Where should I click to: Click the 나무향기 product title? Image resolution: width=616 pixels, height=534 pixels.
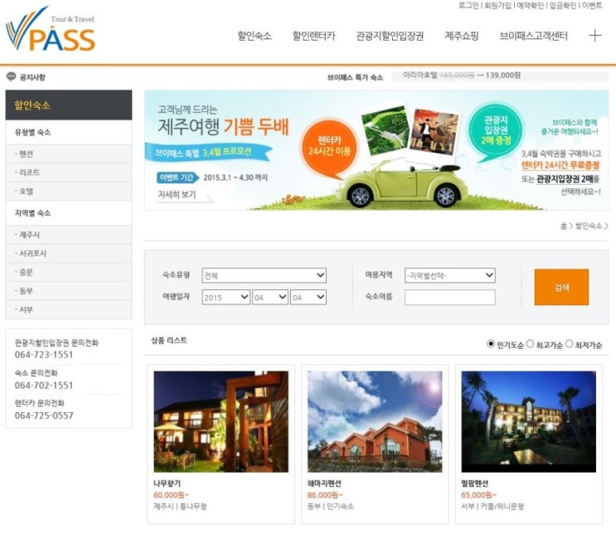tap(167, 483)
